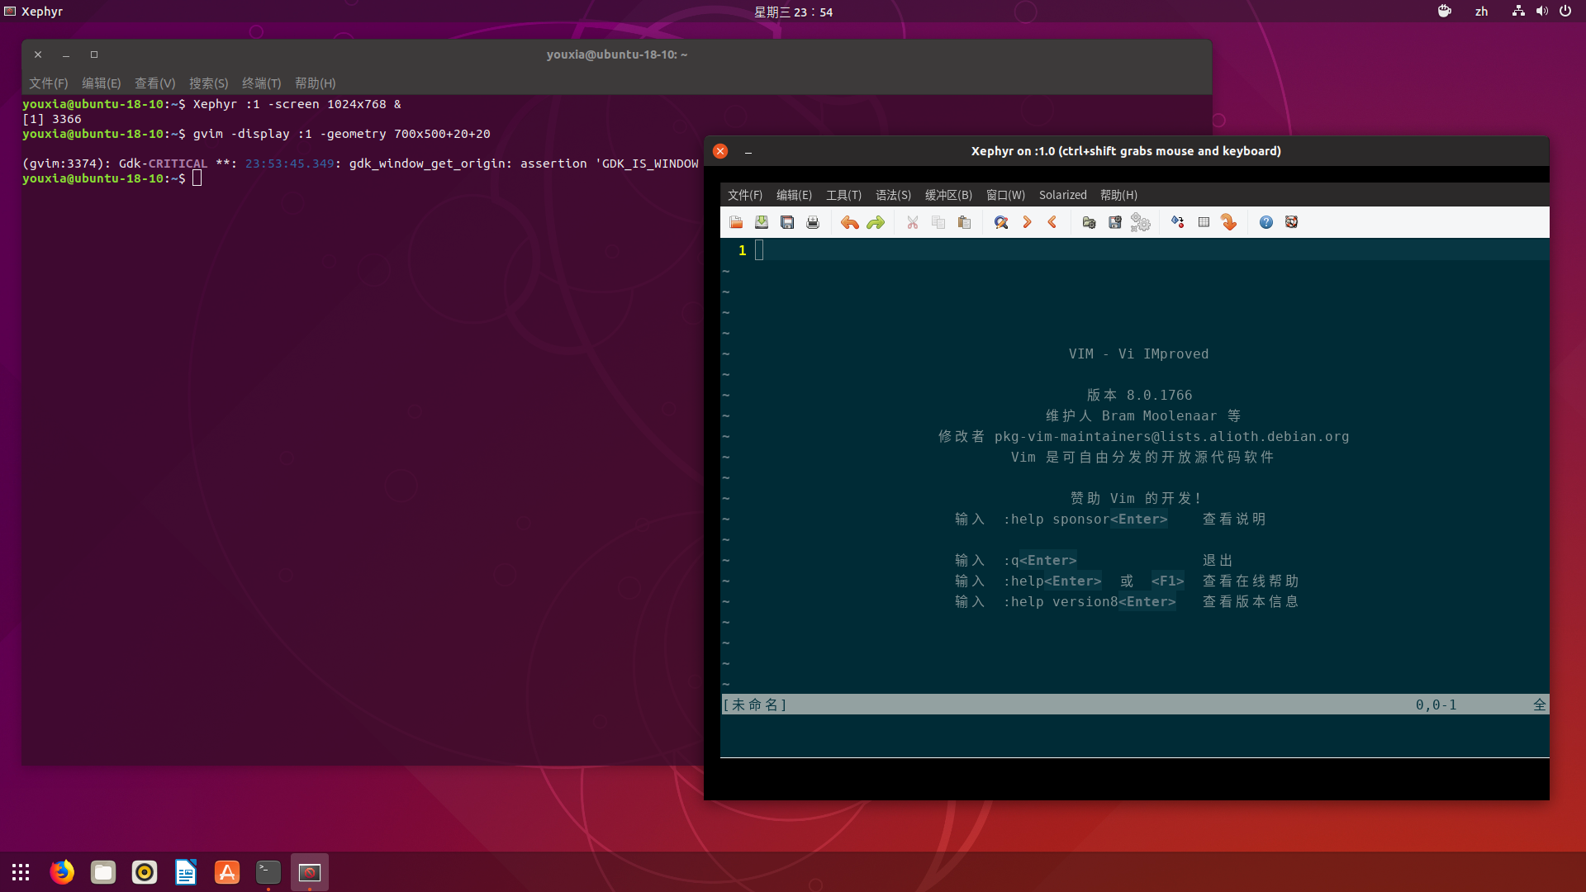The image size is (1586, 892).
Task: Click ':help version8<Enter>' text in gvim
Action: pyautogui.click(x=1089, y=601)
